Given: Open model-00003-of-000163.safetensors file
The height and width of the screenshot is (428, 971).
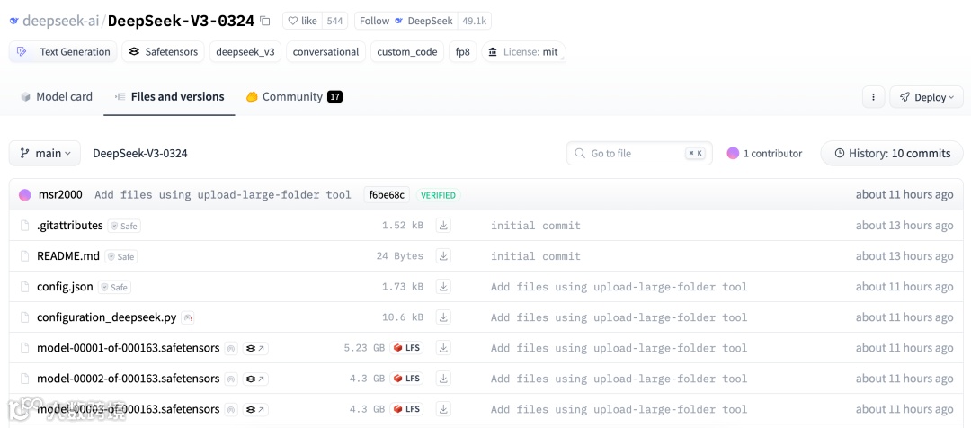Looking at the screenshot, I should pyautogui.click(x=129, y=409).
